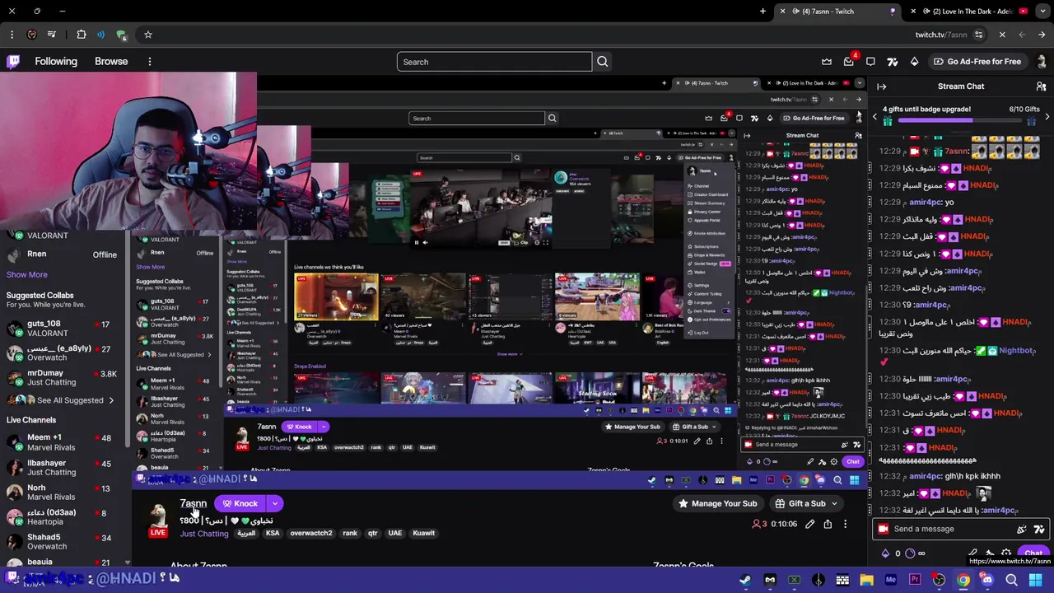Expand the Gift a Sub dropdown

[834, 504]
